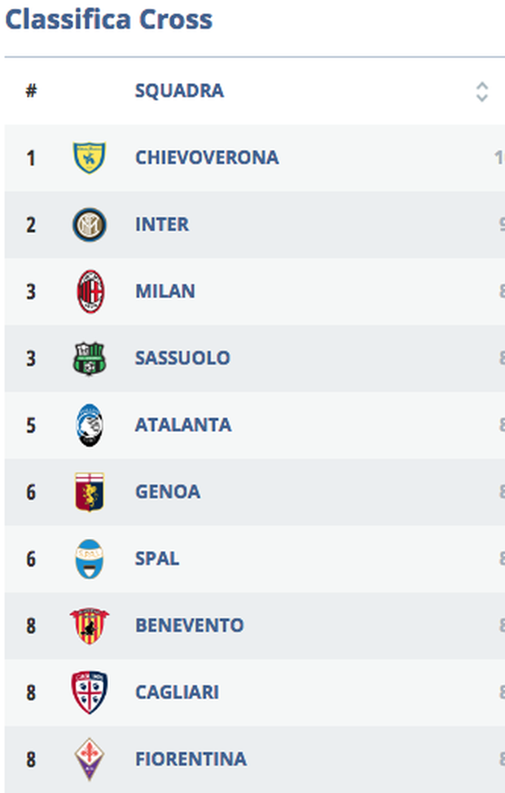505x793 pixels.
Task: Click the Milan team crest
Action: [90, 291]
